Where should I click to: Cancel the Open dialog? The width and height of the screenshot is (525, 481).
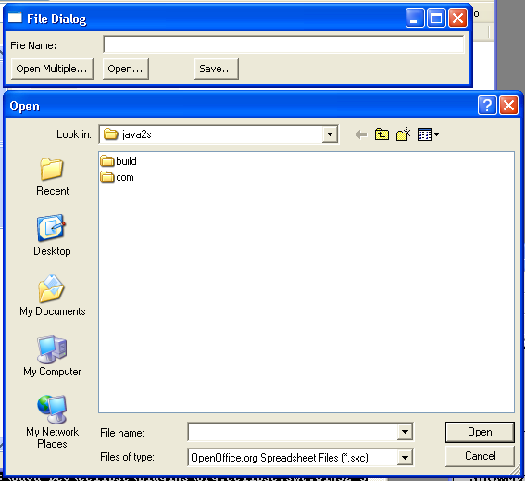click(x=480, y=456)
